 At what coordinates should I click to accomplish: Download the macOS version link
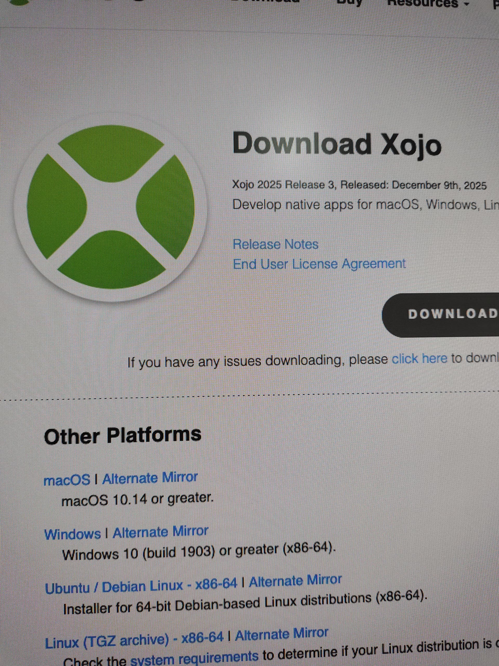(67, 480)
